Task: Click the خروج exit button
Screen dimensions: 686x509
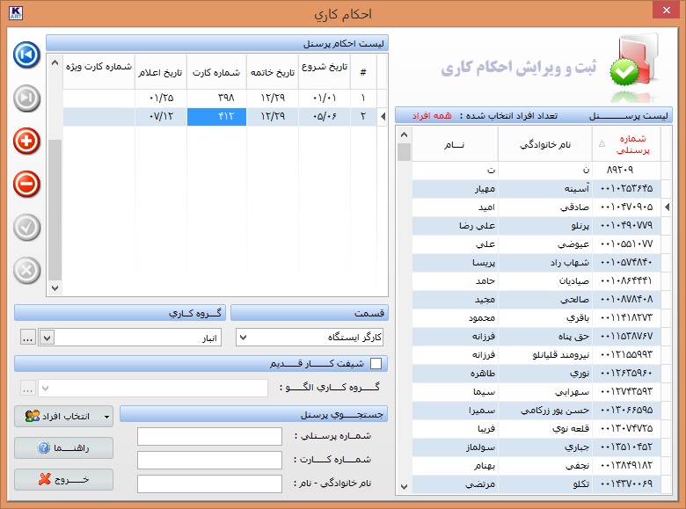Action: (x=63, y=480)
